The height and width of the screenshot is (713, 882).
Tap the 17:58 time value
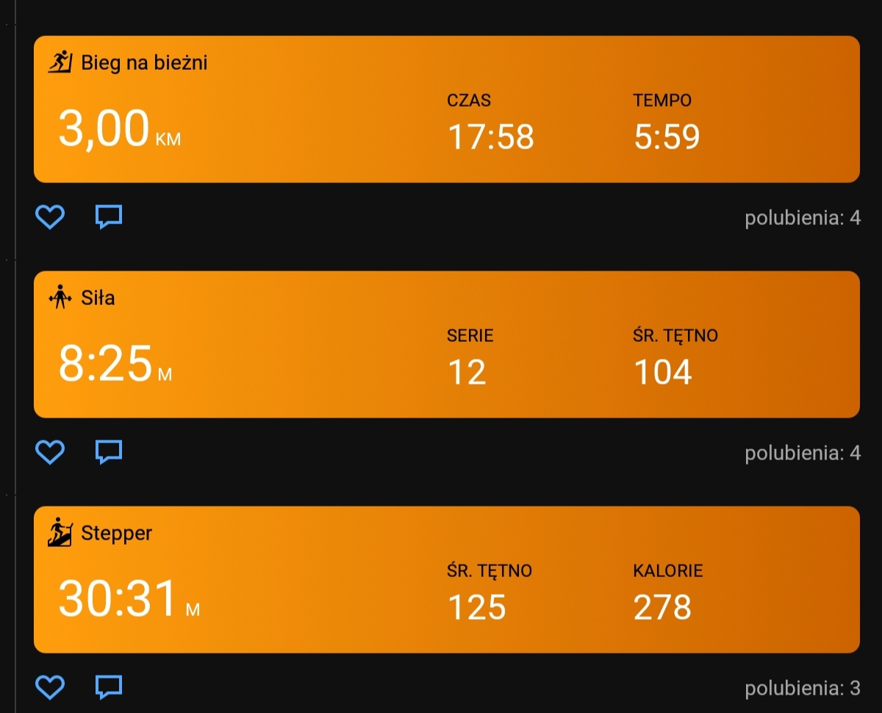(491, 137)
